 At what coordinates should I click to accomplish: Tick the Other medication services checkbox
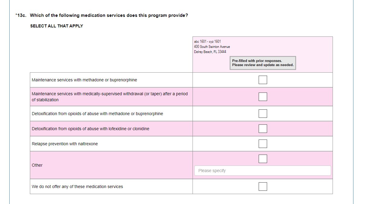pyautogui.click(x=263, y=159)
